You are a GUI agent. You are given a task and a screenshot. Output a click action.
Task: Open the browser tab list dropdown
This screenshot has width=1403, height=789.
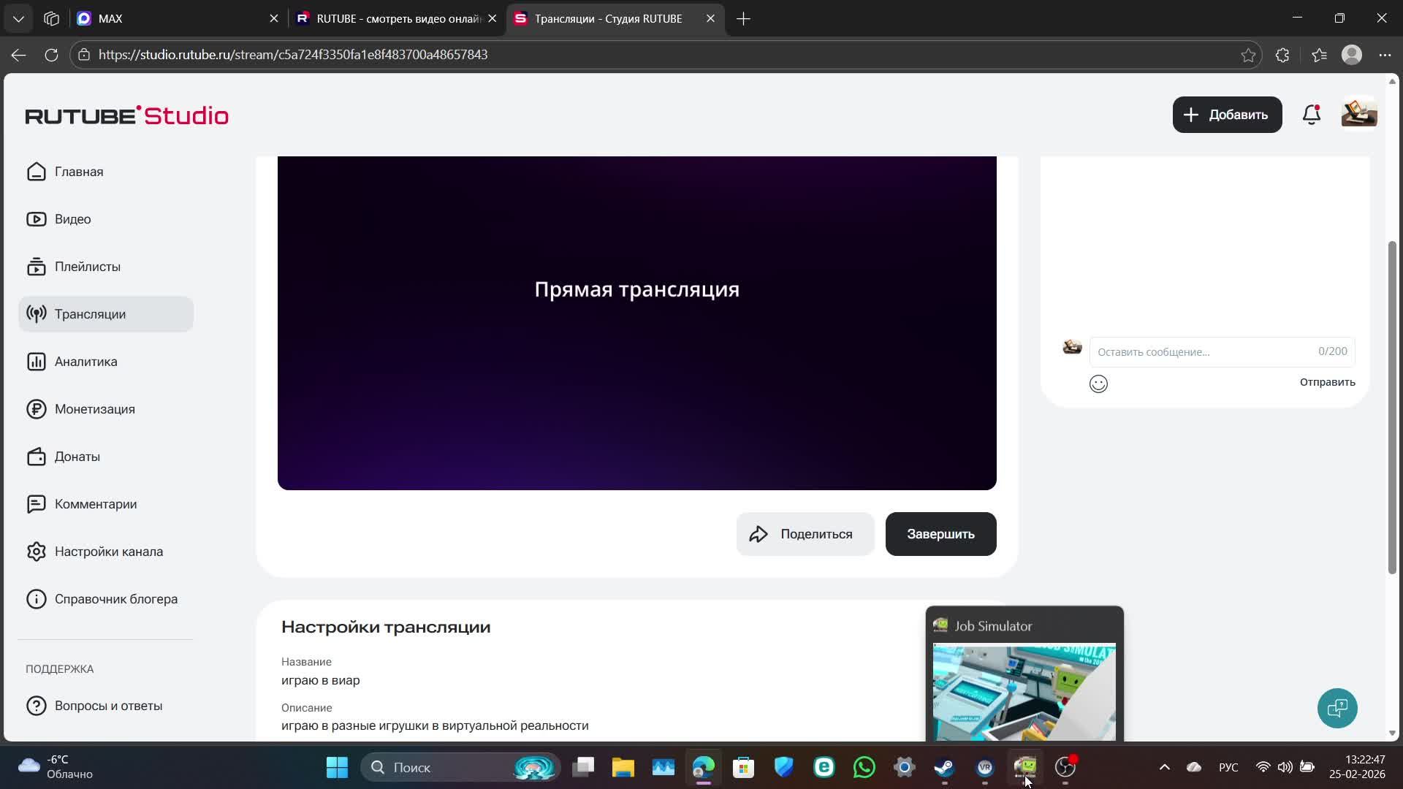click(18, 19)
